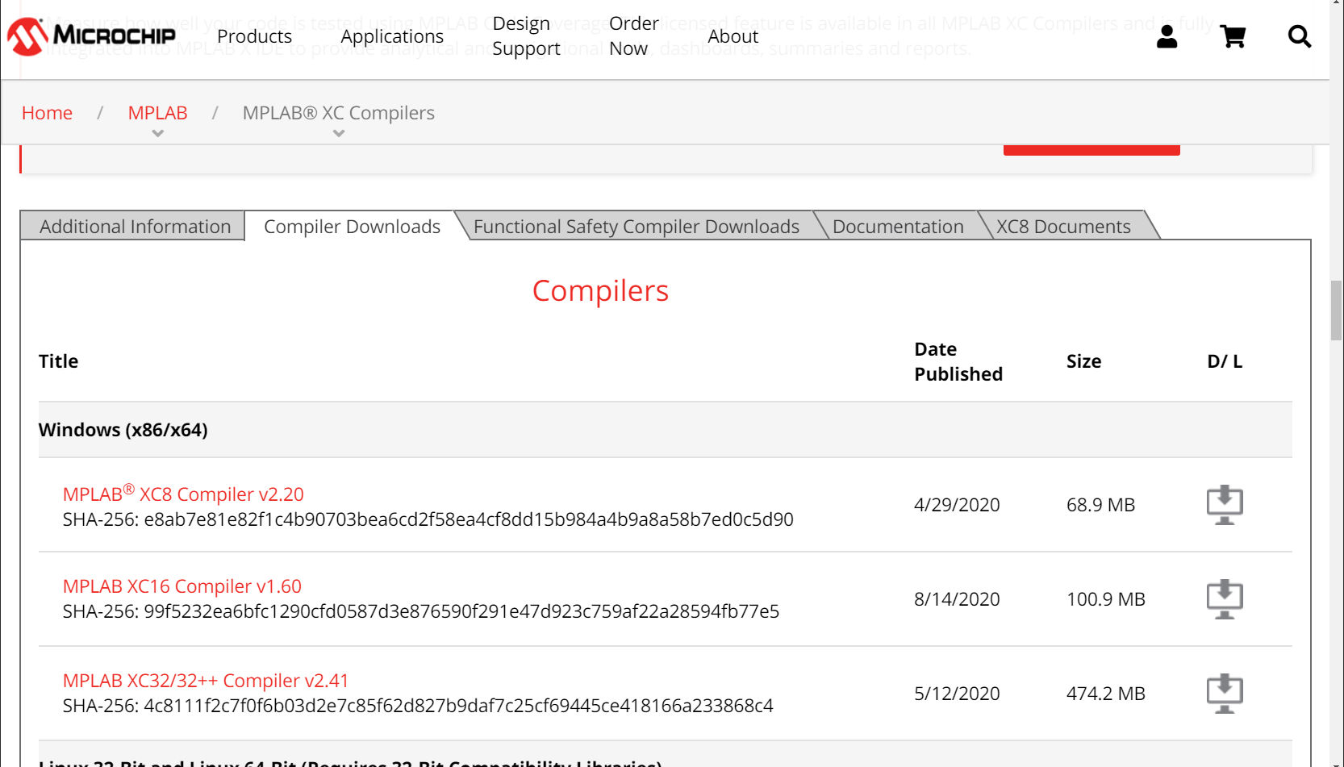Download MPLAB XC16 Compiler v1.60 via its download icon
The height and width of the screenshot is (767, 1344).
[1225, 598]
